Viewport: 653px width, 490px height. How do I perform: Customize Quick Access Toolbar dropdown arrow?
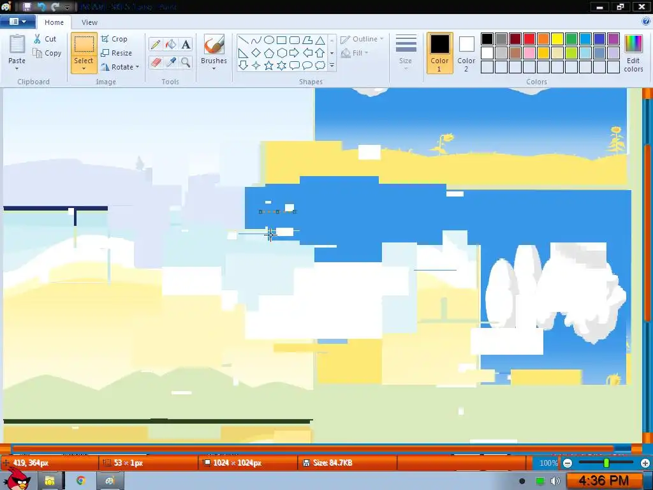(66, 7)
